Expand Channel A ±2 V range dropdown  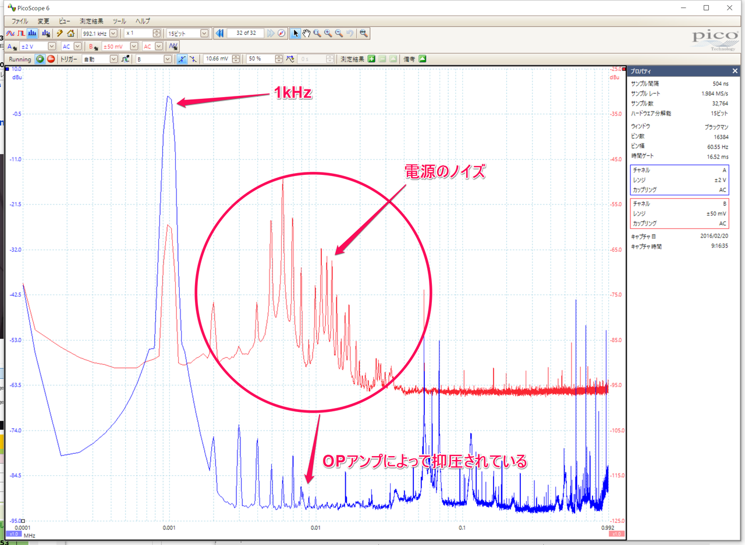point(51,46)
